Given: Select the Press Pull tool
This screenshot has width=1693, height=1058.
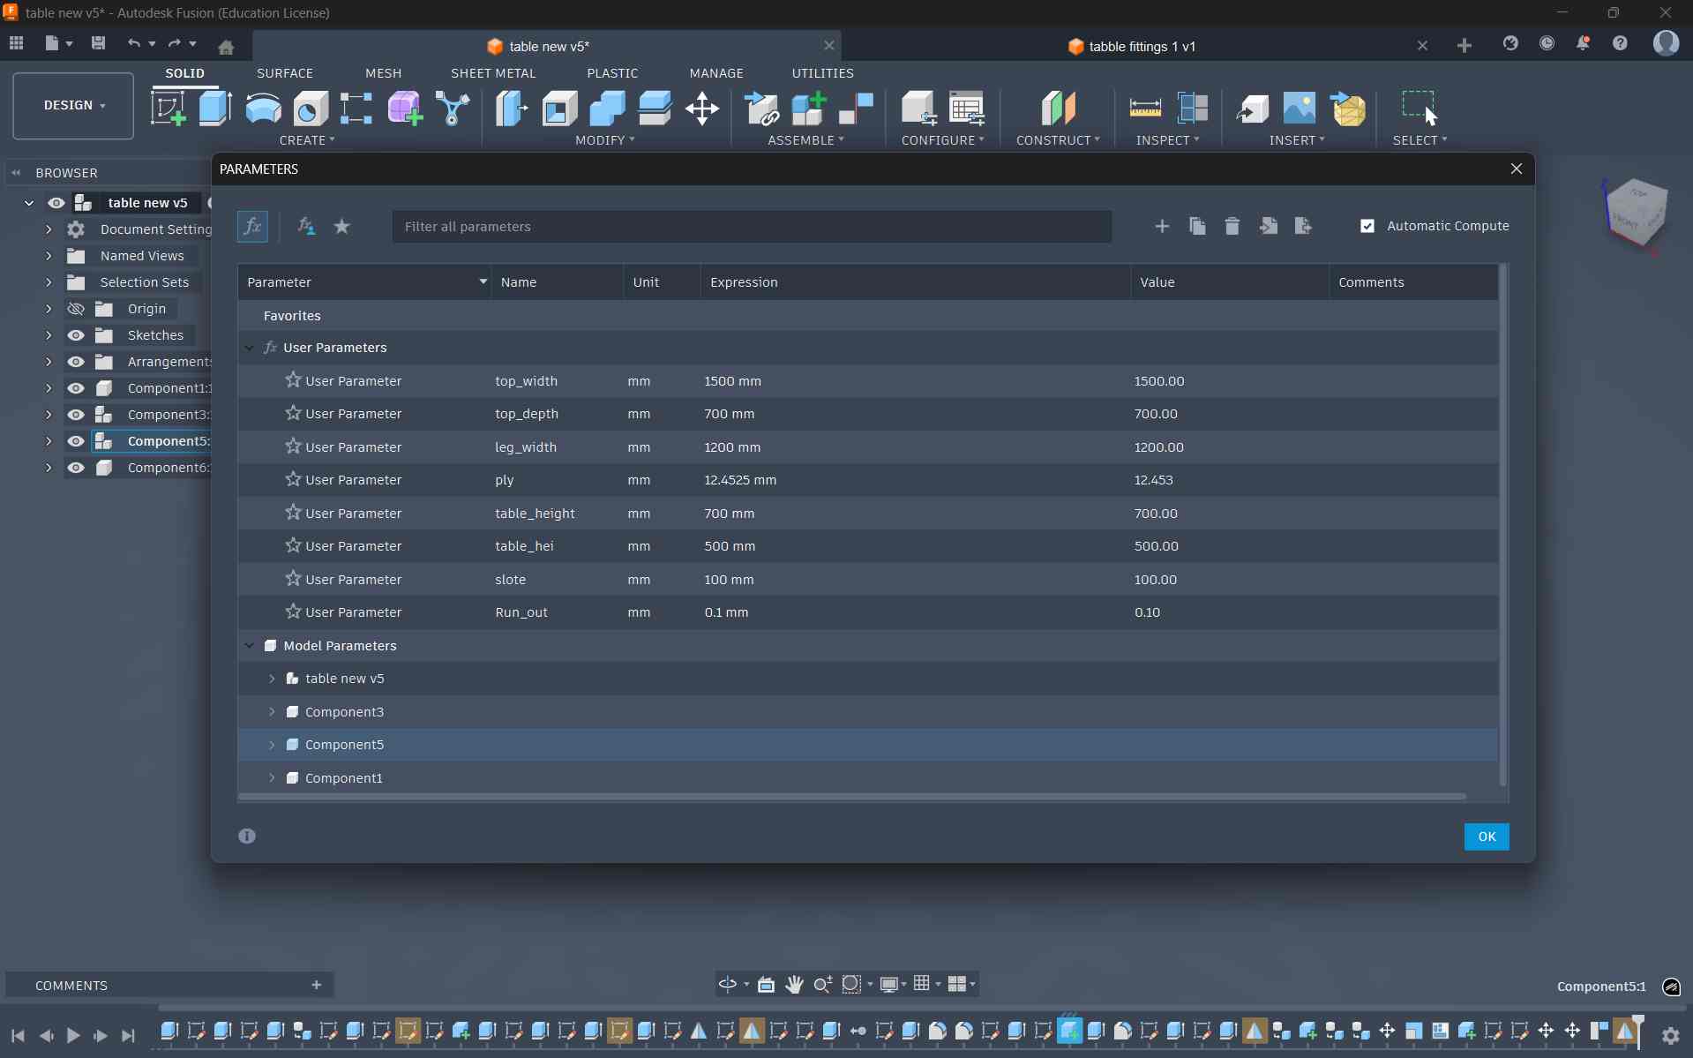Looking at the screenshot, I should pos(512,109).
